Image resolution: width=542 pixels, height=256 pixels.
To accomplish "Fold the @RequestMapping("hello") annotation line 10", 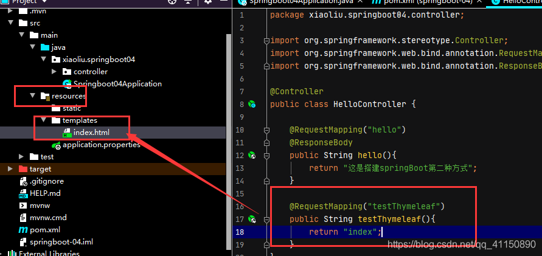I will 266,130.
